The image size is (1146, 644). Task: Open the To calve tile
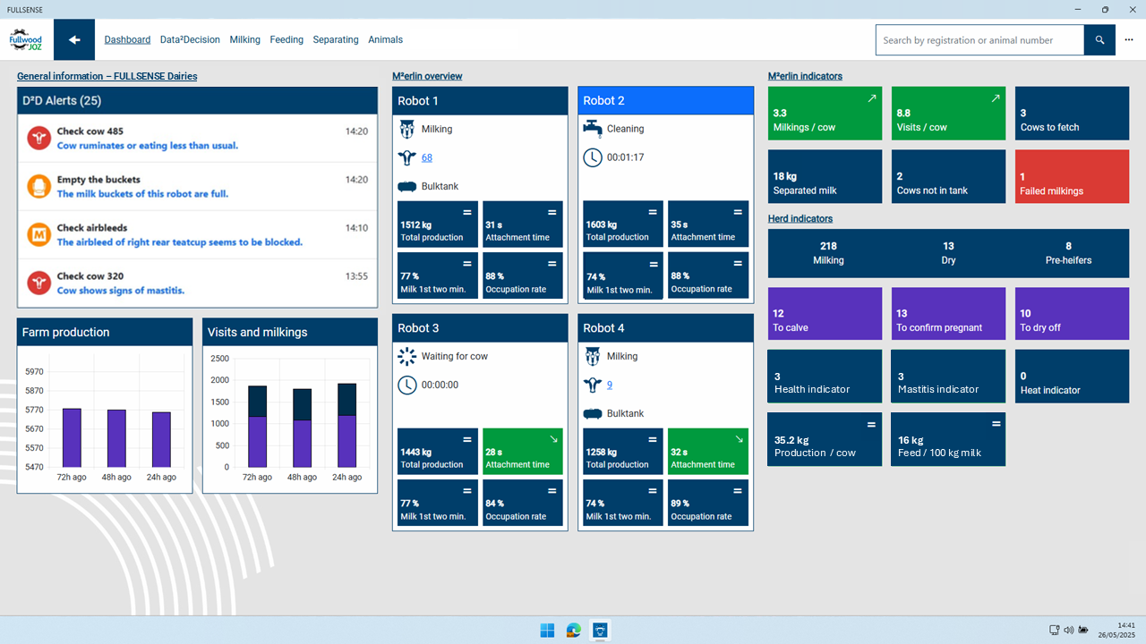coord(825,314)
